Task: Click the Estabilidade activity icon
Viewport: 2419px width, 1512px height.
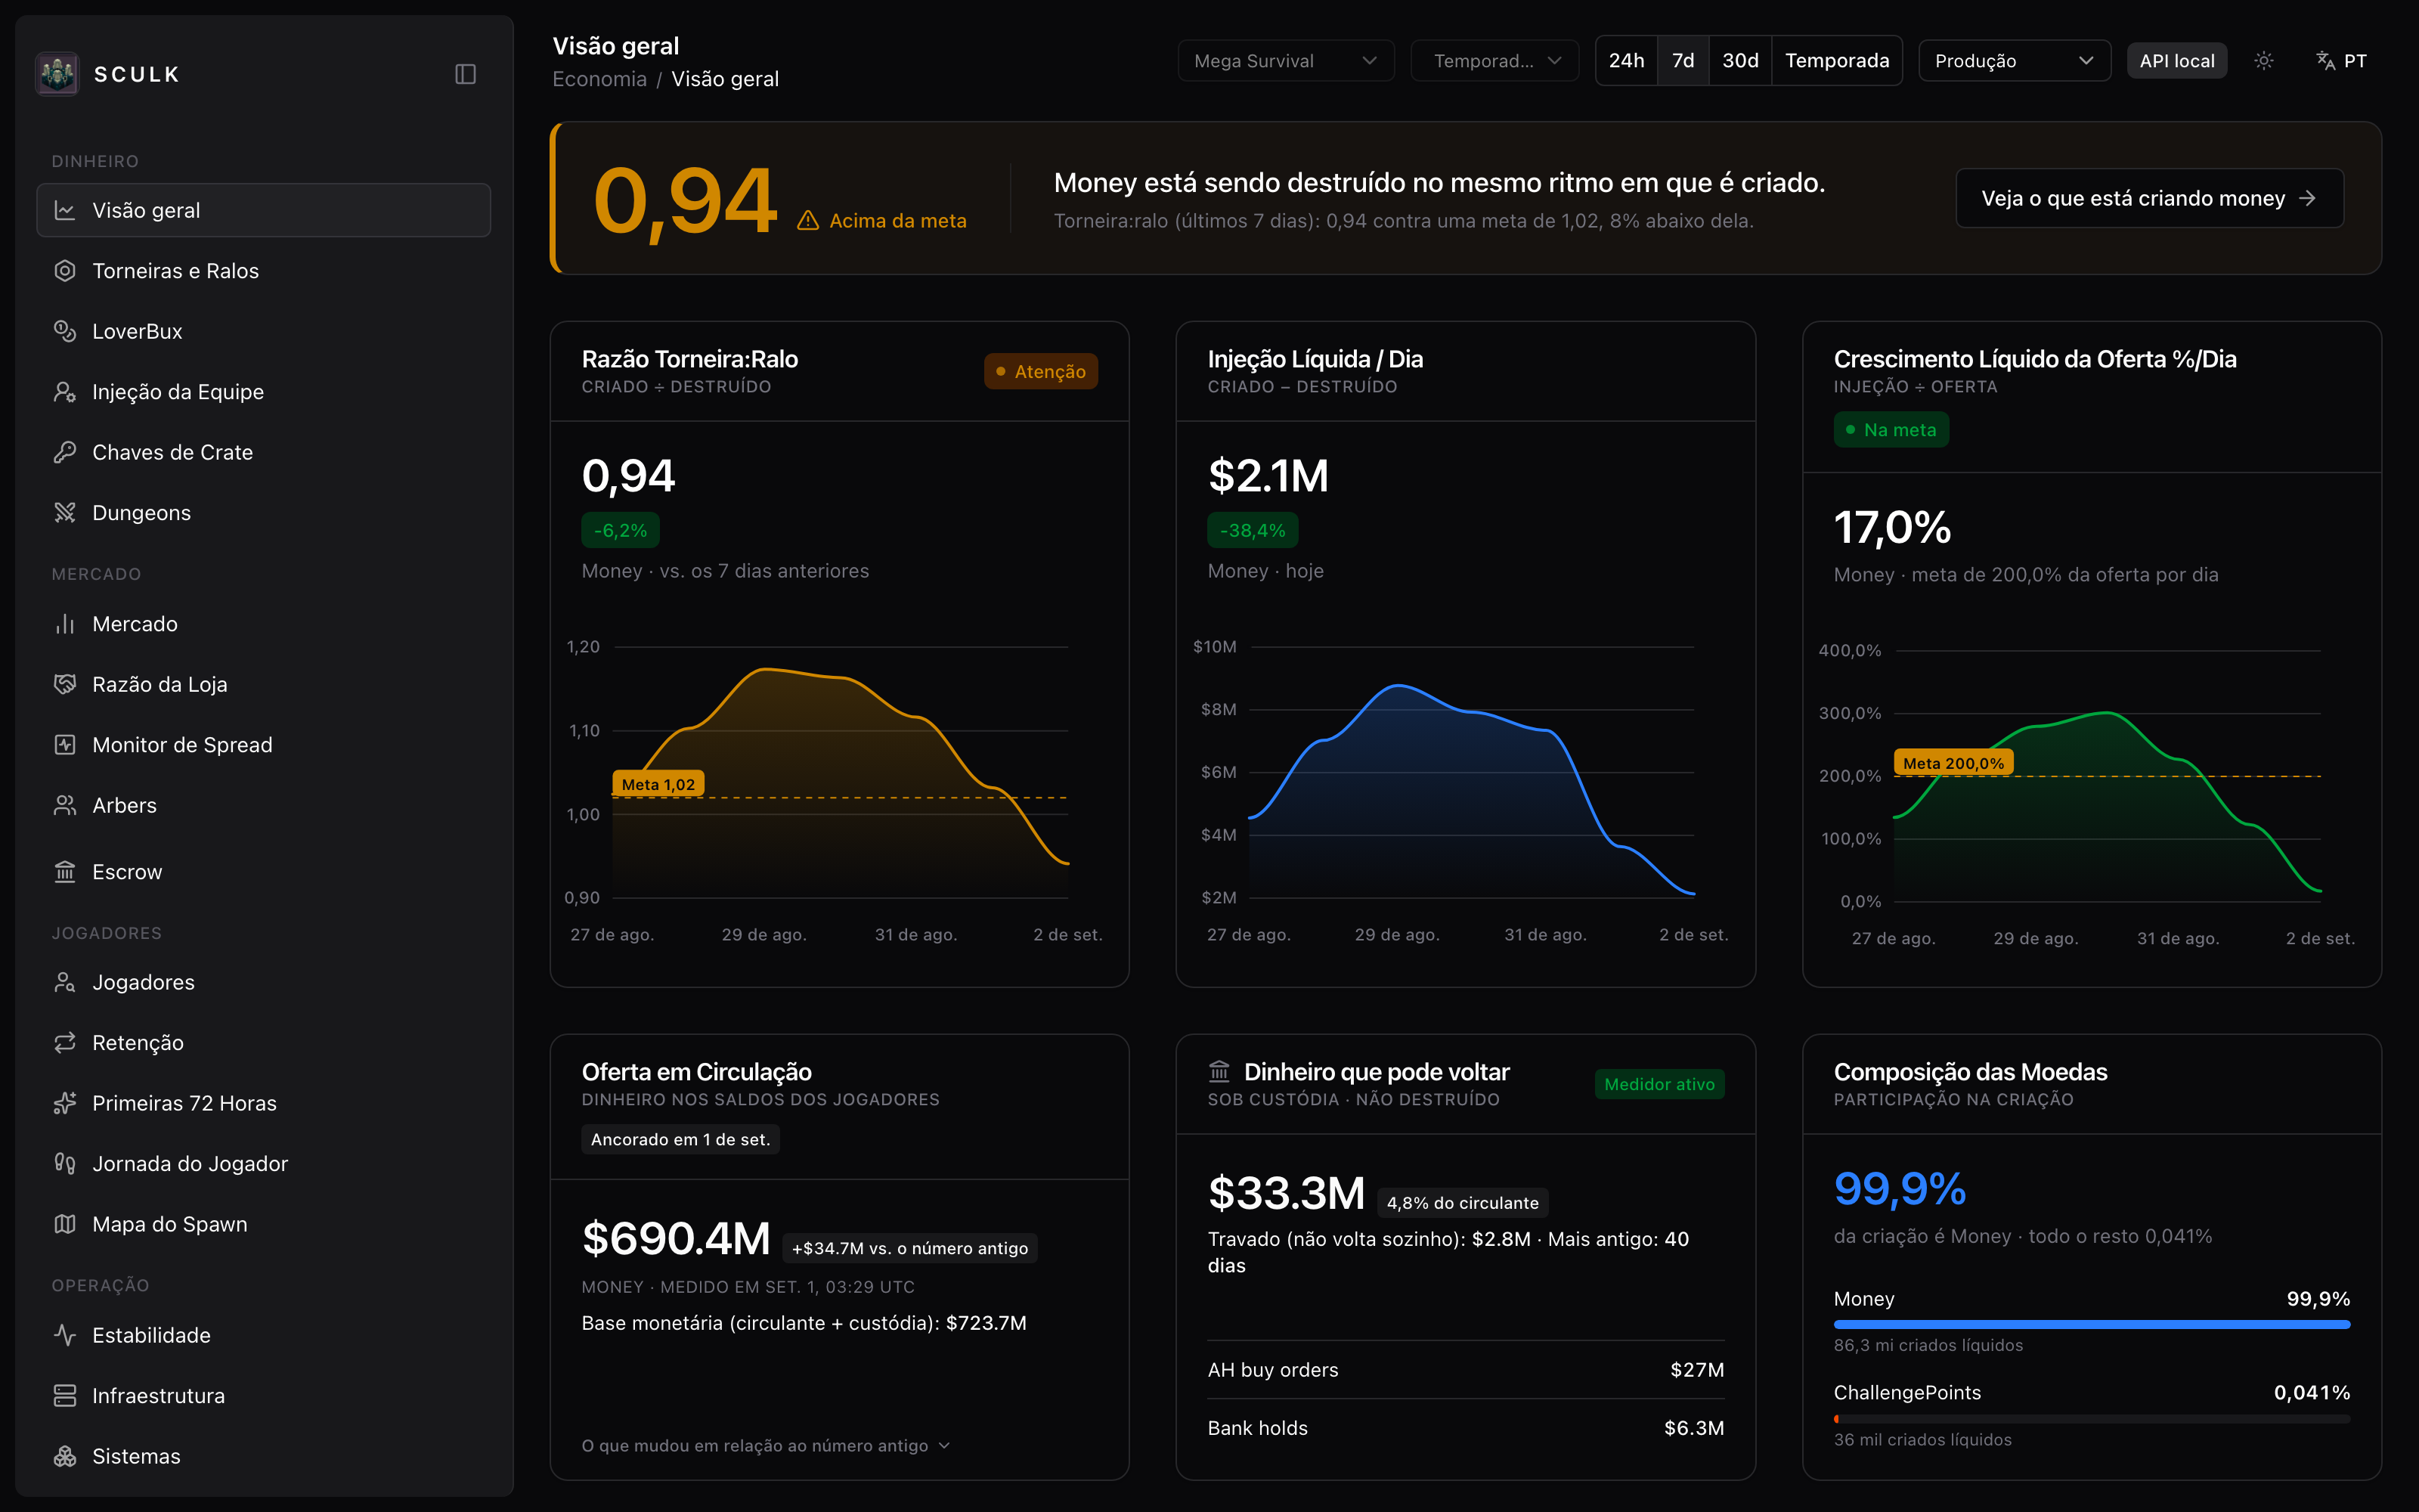Action: tap(65, 1335)
